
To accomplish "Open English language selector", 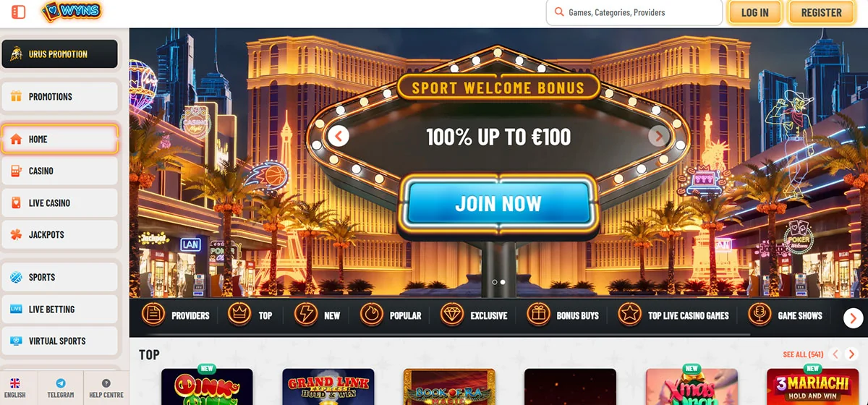I will 14,388.
